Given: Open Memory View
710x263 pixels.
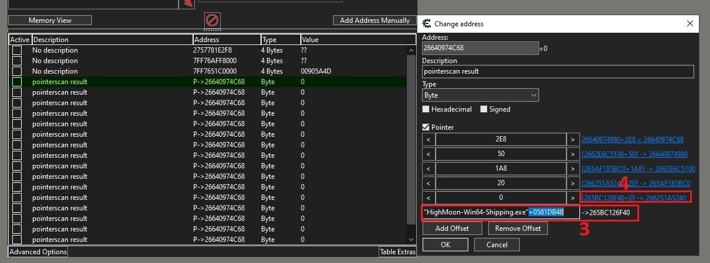Looking at the screenshot, I should point(50,20).
